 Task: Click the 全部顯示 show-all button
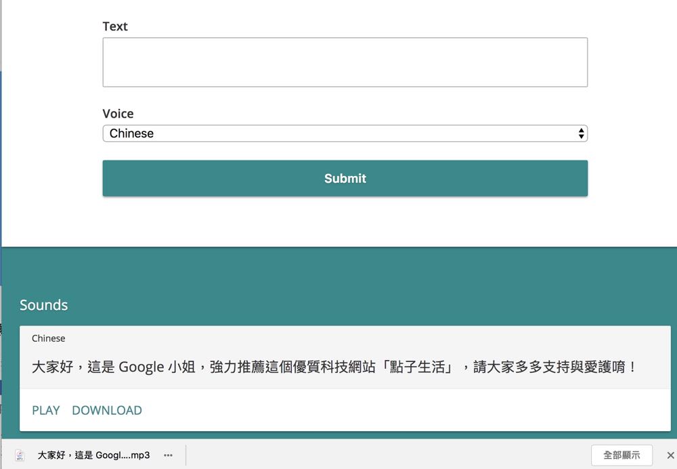click(x=621, y=455)
